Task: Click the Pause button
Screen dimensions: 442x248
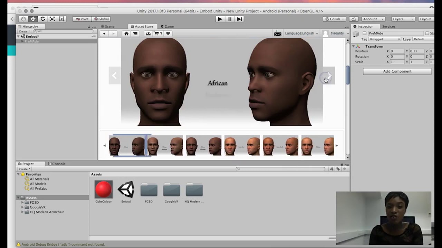Action: tap(230, 19)
